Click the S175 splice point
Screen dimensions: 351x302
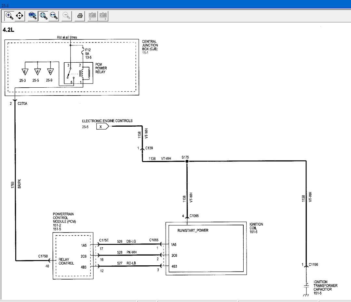click(x=187, y=161)
